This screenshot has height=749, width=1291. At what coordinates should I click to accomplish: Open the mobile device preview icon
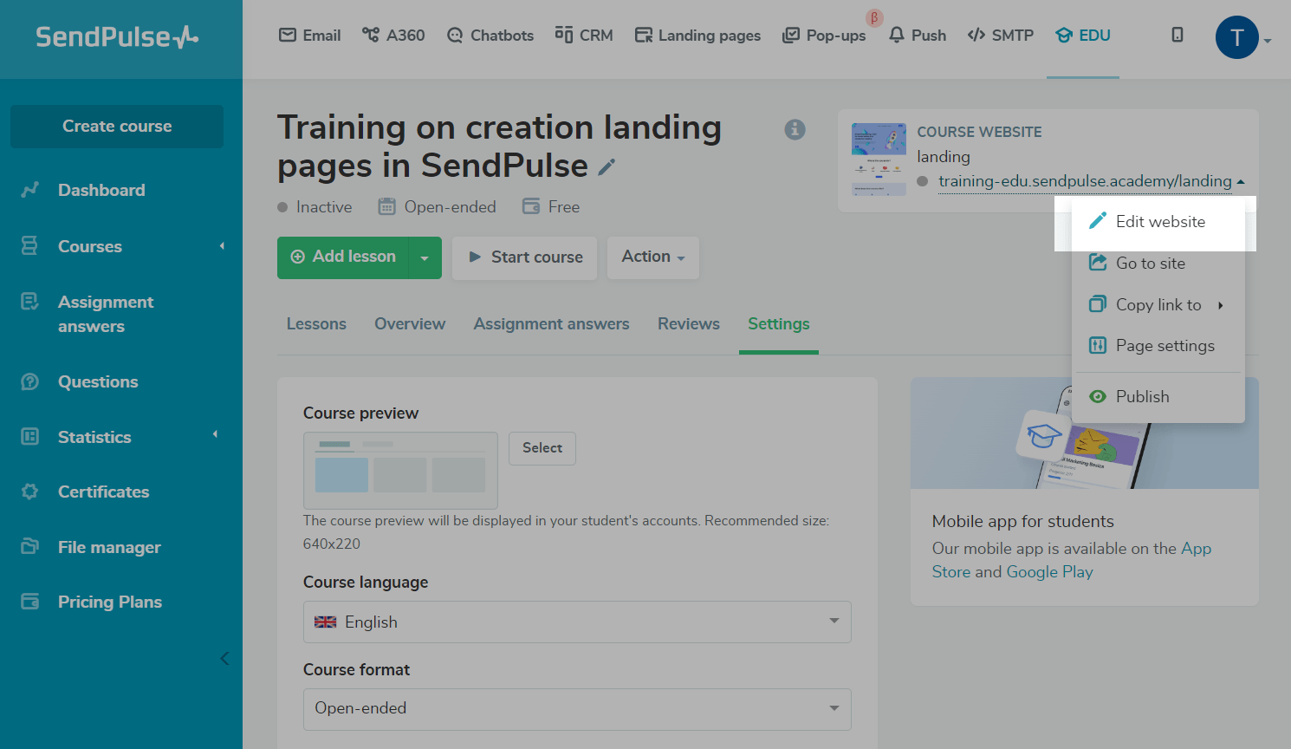point(1177,35)
